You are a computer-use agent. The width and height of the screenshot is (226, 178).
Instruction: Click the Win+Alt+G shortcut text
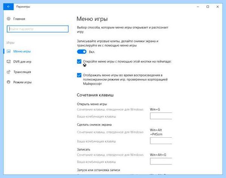click(x=158, y=155)
